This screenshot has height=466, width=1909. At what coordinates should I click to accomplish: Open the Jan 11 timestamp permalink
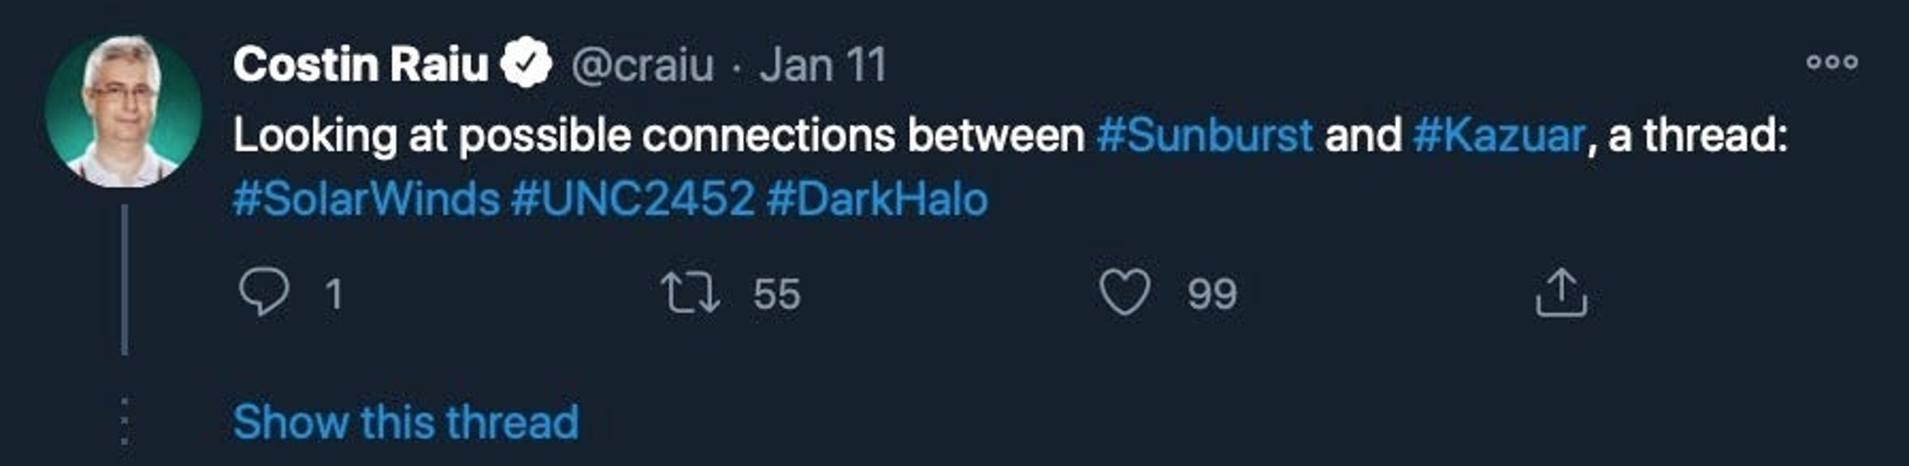(823, 64)
